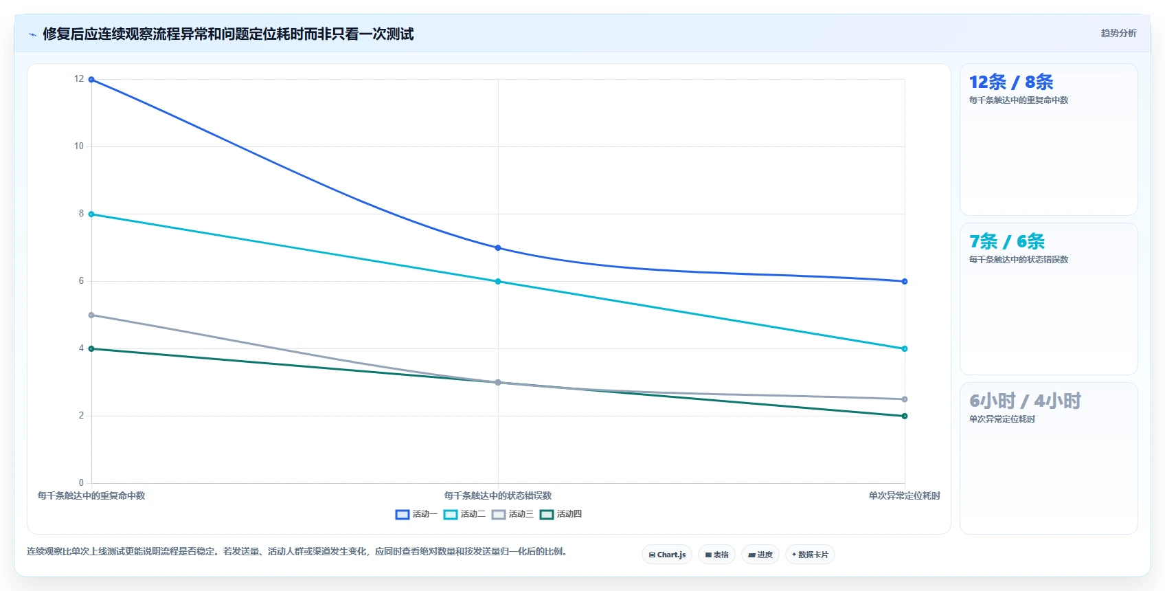Click the 活动一 data point at value 12
1165x591 pixels.
pyautogui.click(x=91, y=80)
